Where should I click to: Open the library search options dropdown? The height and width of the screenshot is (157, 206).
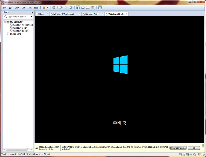pos(31,17)
